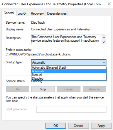Close the properties window with X
Screen dimensions: 113x130
pos(109,4)
